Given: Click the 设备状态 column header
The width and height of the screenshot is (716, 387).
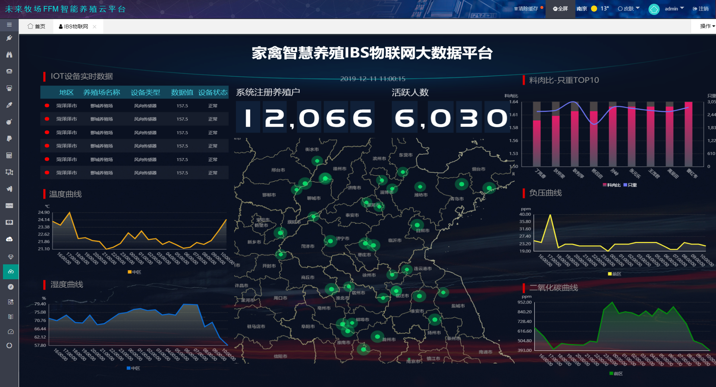Looking at the screenshot, I should point(213,92).
